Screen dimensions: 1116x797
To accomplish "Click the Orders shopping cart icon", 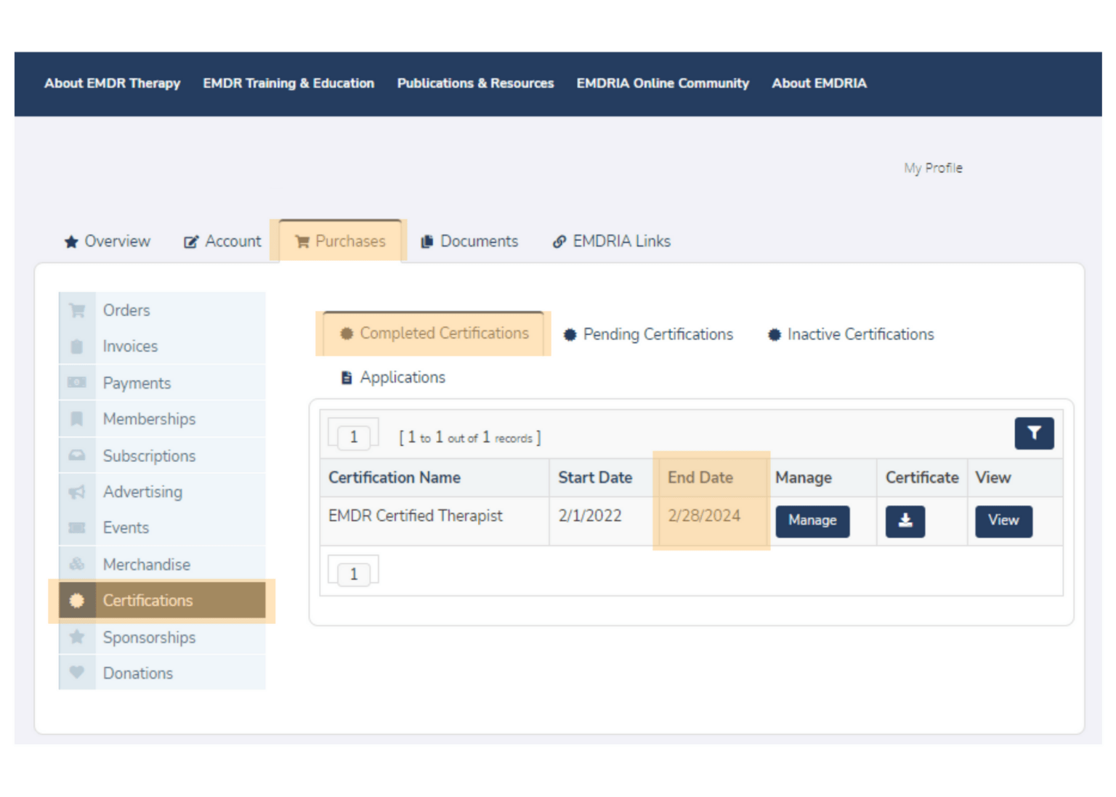I will click(77, 310).
